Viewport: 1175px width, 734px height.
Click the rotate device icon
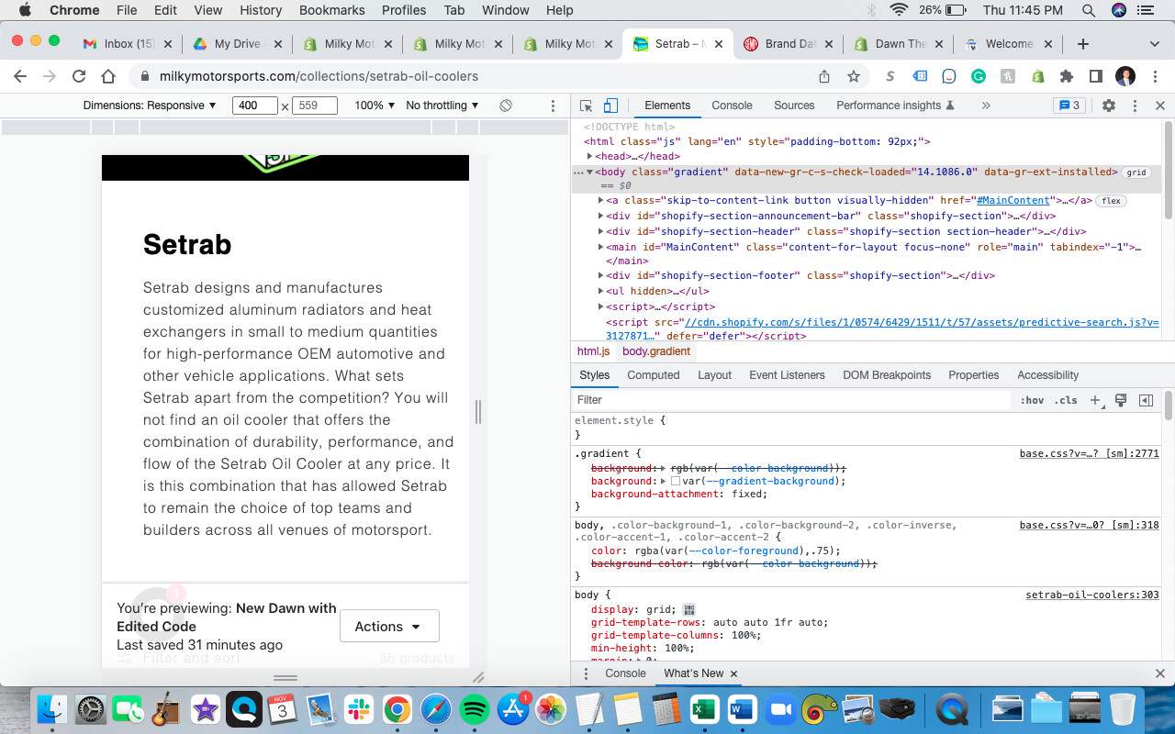pyautogui.click(x=506, y=106)
